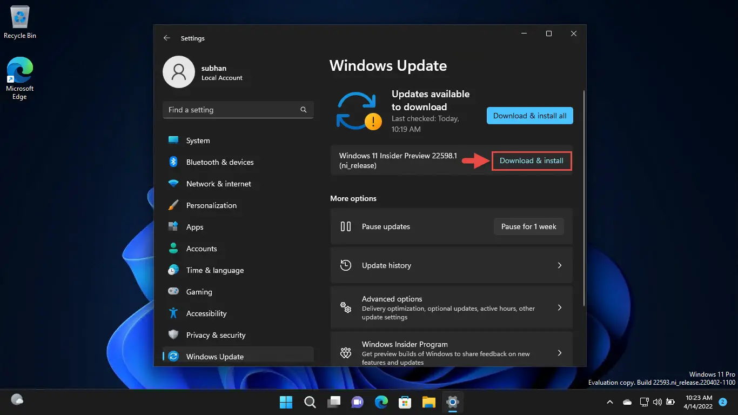Click the Windows Update sync icon in the sidebar
738x415 pixels.
coord(173,357)
